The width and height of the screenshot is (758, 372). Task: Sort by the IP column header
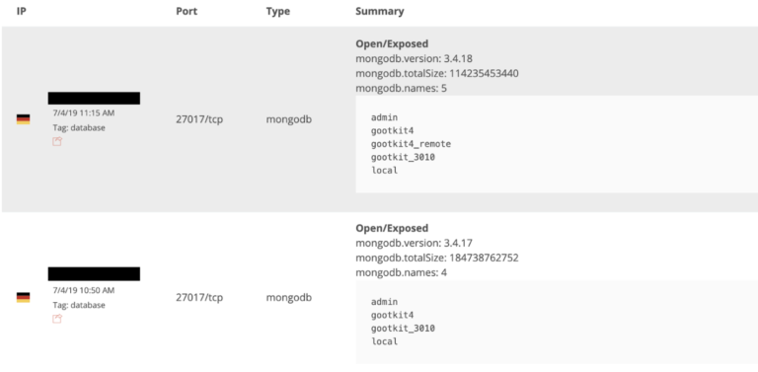[22, 11]
